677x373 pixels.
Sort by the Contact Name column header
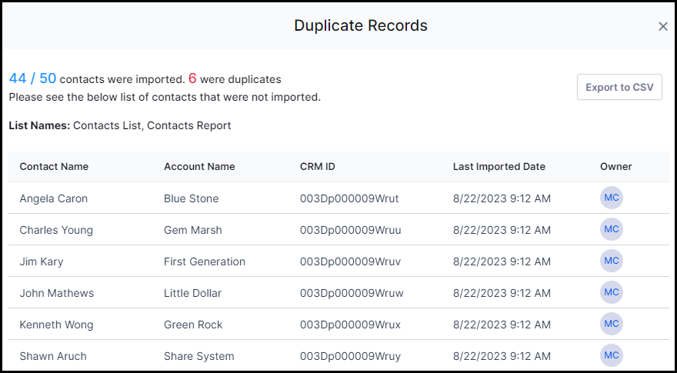54,167
